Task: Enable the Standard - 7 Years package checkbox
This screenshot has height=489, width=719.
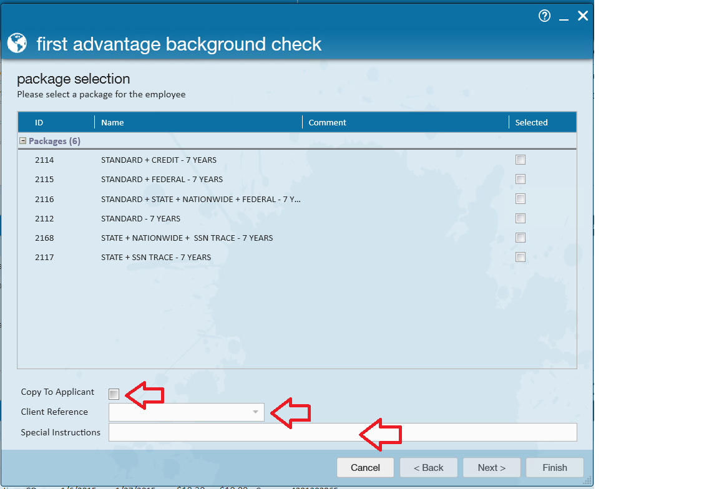Action: pyautogui.click(x=521, y=218)
